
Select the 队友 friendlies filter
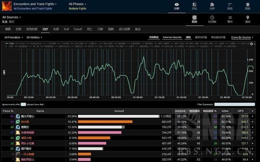pos(4,22)
